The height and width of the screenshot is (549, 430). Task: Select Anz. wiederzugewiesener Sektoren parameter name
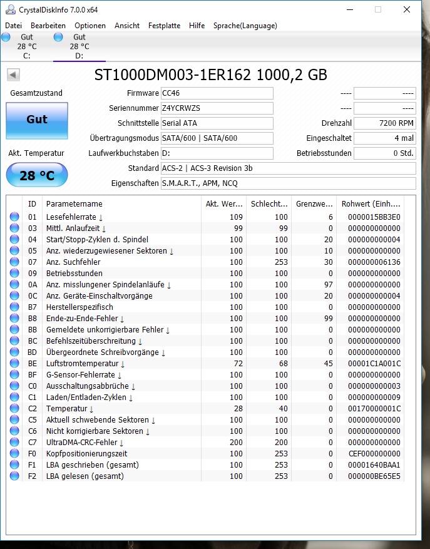[110, 250]
